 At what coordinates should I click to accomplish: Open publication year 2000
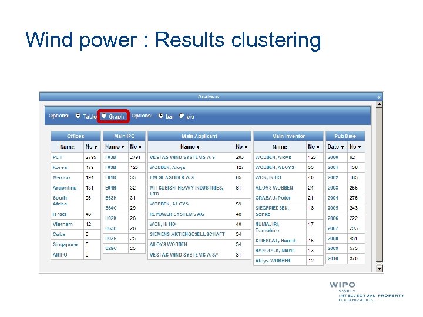point(333,157)
